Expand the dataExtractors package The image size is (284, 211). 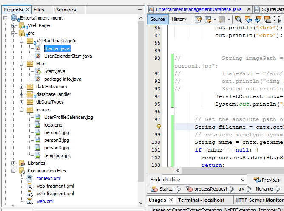coord(21,87)
